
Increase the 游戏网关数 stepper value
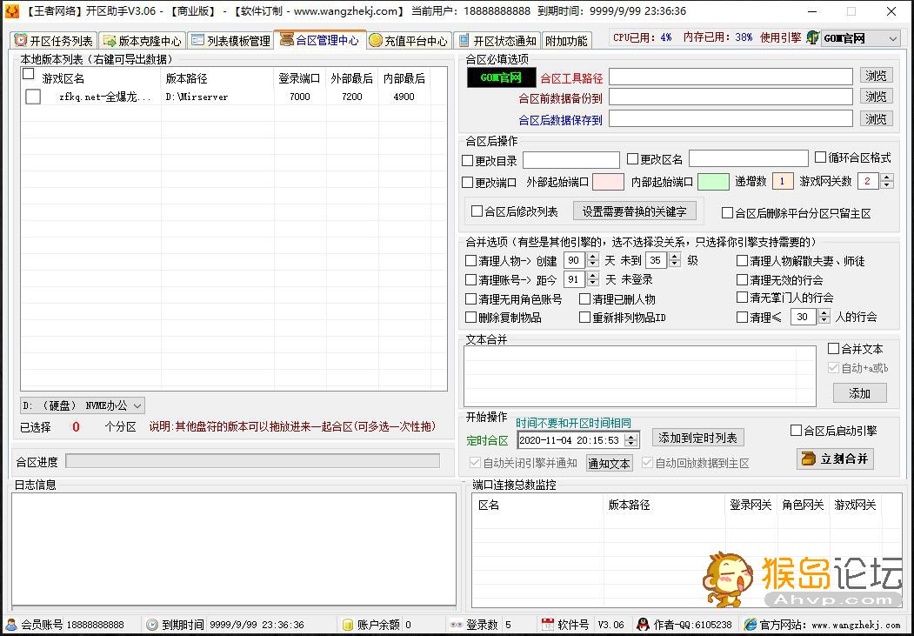coord(887,177)
